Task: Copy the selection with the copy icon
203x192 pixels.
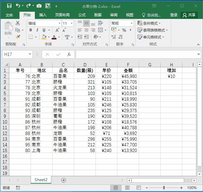Action: (17, 30)
